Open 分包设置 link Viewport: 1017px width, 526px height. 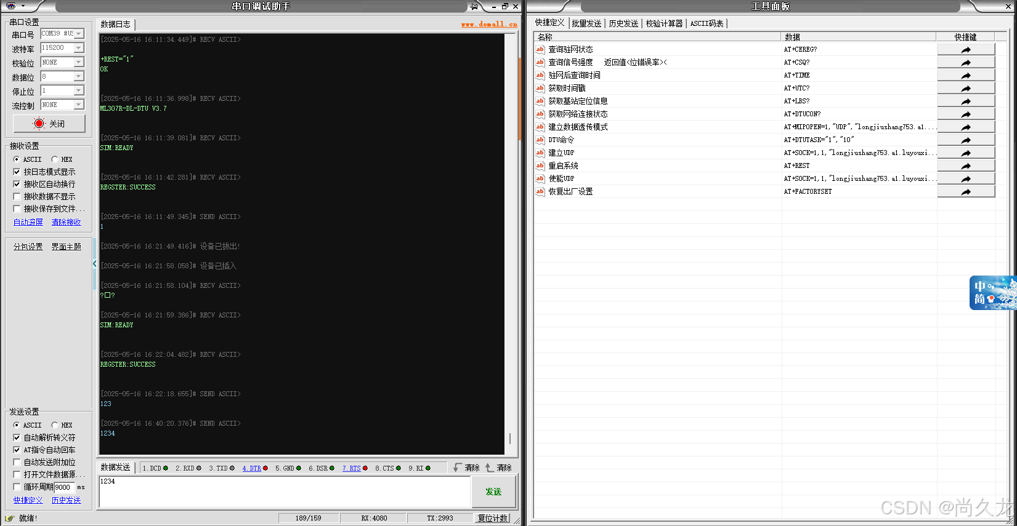coord(28,247)
